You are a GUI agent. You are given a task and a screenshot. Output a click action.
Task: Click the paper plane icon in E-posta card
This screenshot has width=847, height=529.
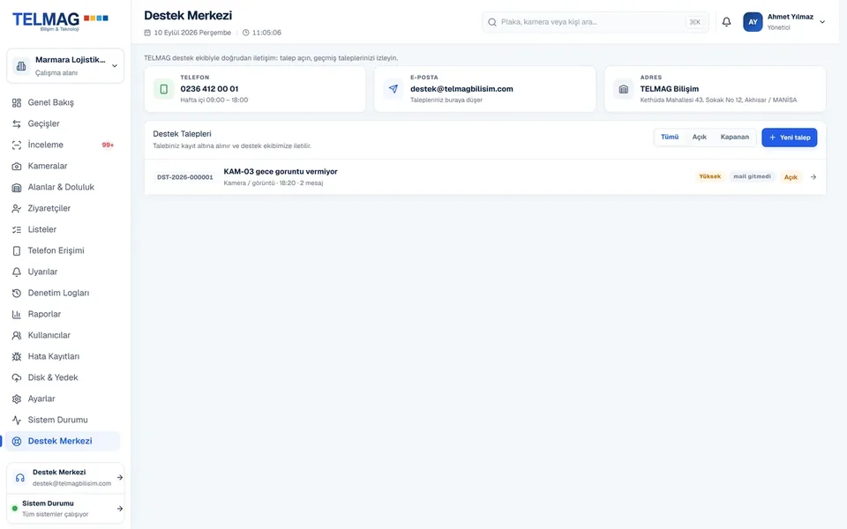[x=394, y=89]
